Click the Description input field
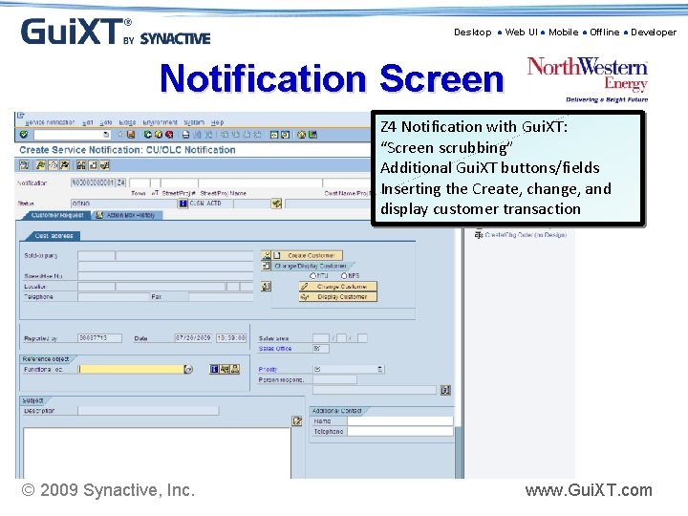The height and width of the screenshot is (516, 688). pyautogui.click(x=148, y=411)
